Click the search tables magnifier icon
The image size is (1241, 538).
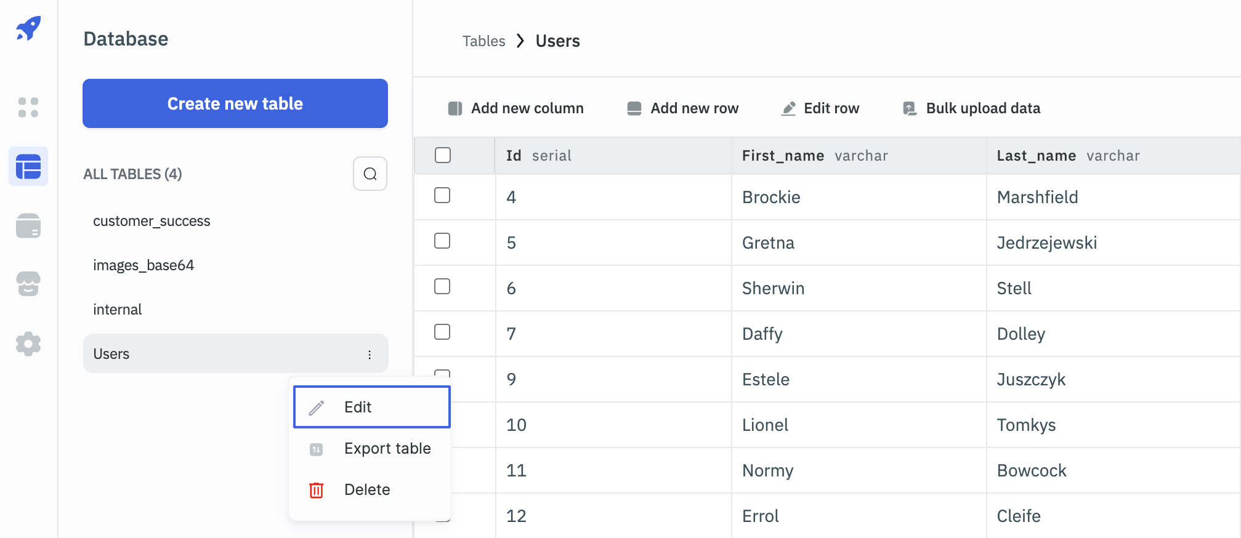coord(370,174)
